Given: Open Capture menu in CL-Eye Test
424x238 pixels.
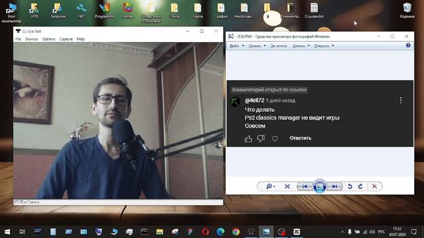Looking at the screenshot, I should point(66,39).
